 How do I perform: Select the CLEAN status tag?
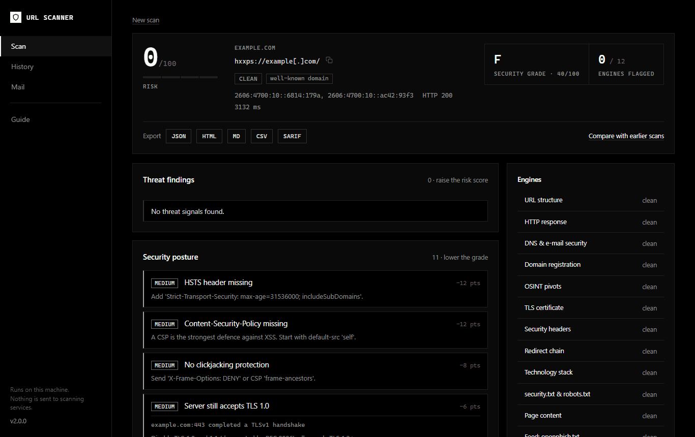[x=248, y=79]
